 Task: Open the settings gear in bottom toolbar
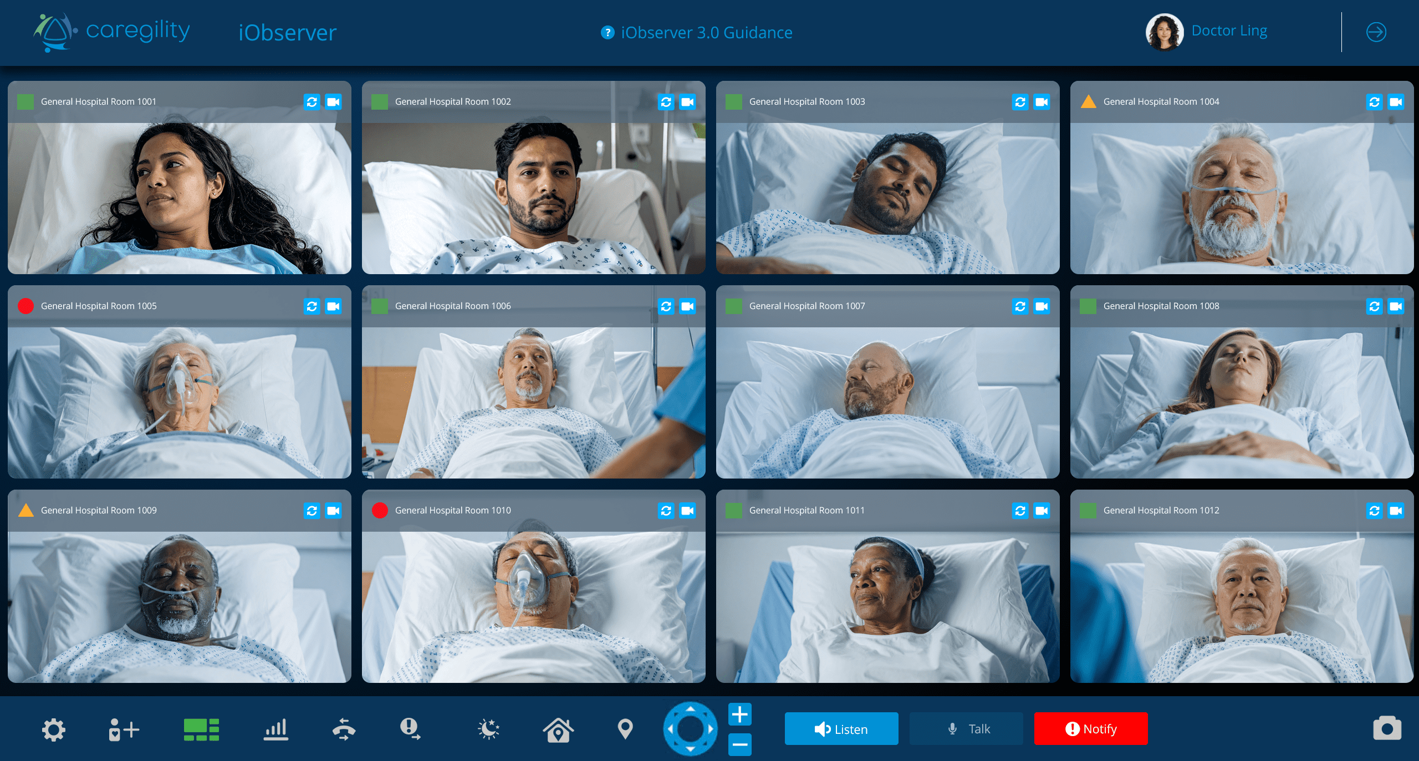pos(54,729)
